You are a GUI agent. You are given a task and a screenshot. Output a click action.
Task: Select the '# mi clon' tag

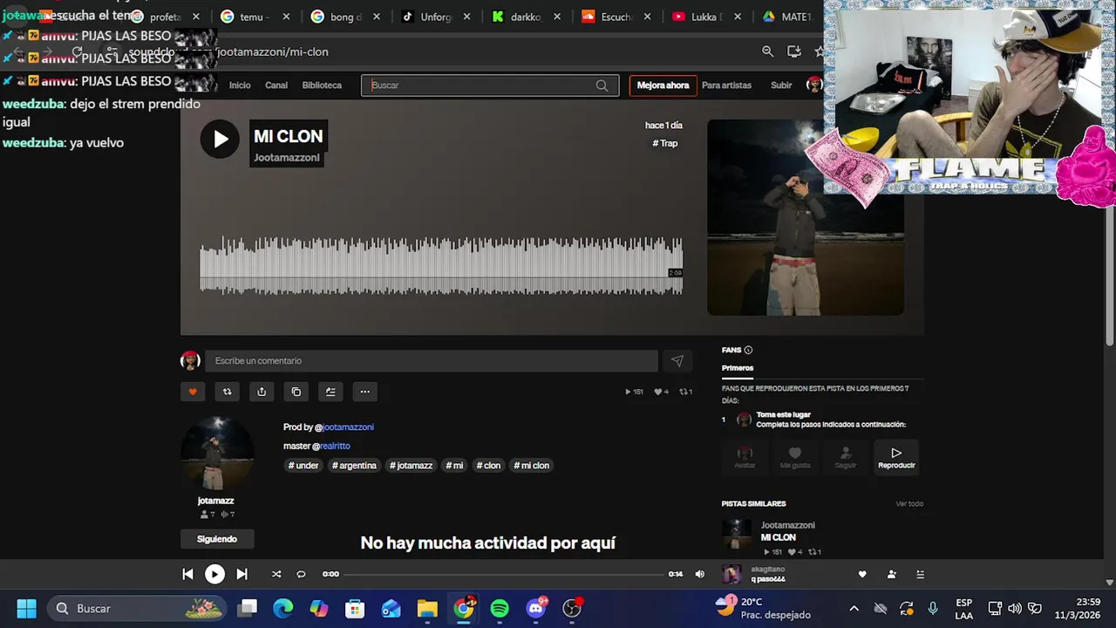(532, 466)
